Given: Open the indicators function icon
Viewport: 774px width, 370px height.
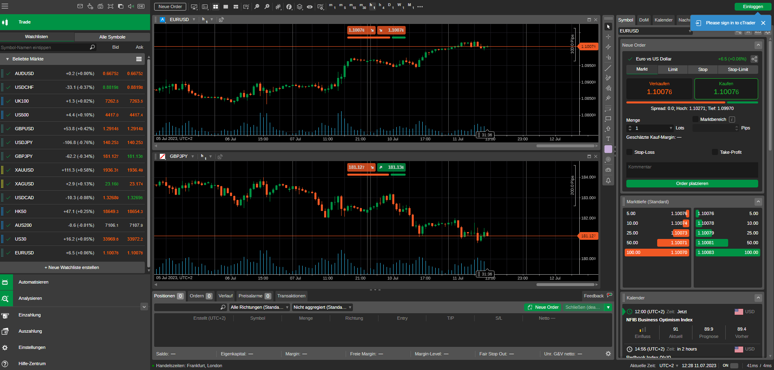Looking at the screenshot, I should pyautogui.click(x=289, y=7).
